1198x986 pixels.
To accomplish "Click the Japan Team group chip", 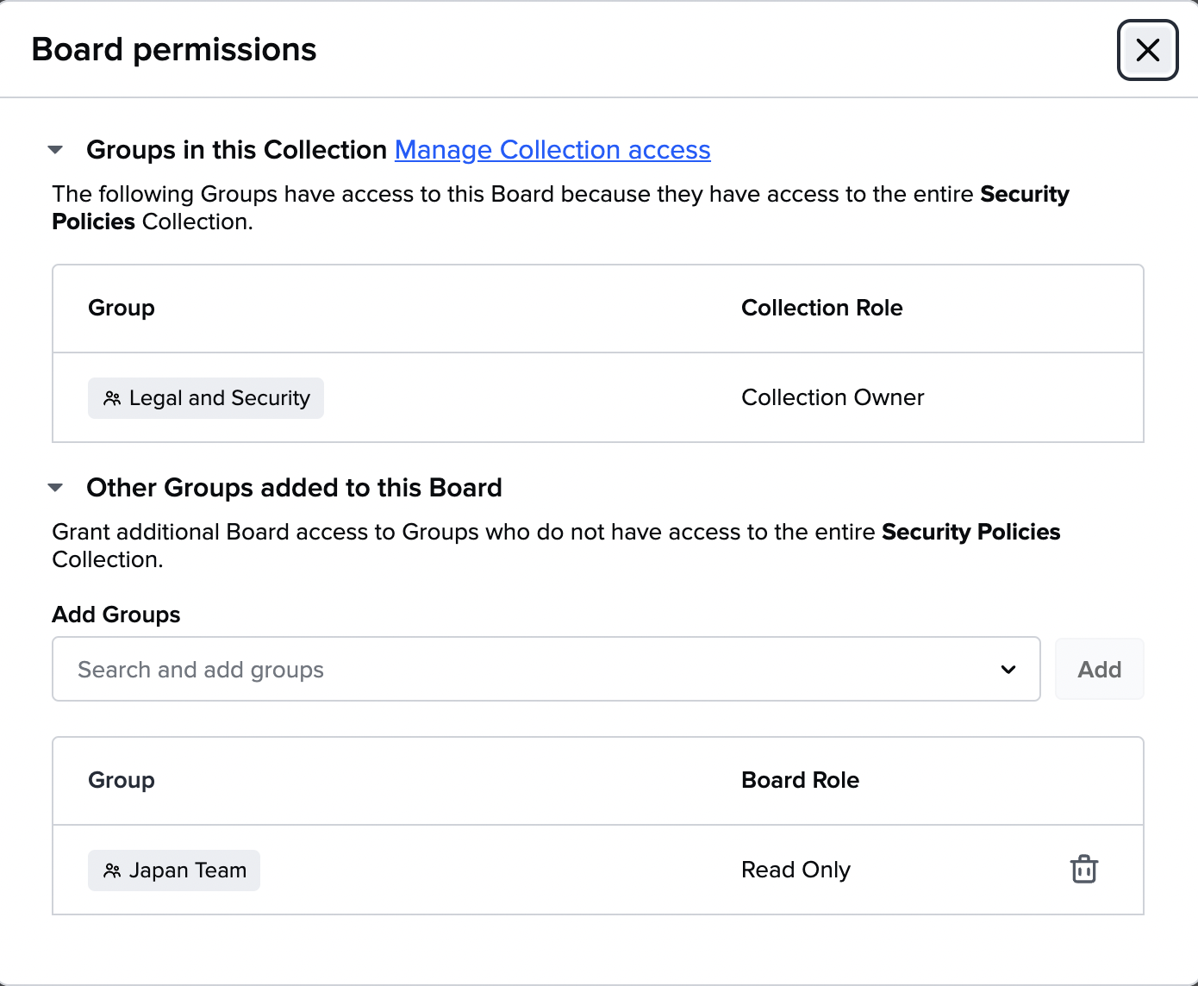I will pos(174,871).
